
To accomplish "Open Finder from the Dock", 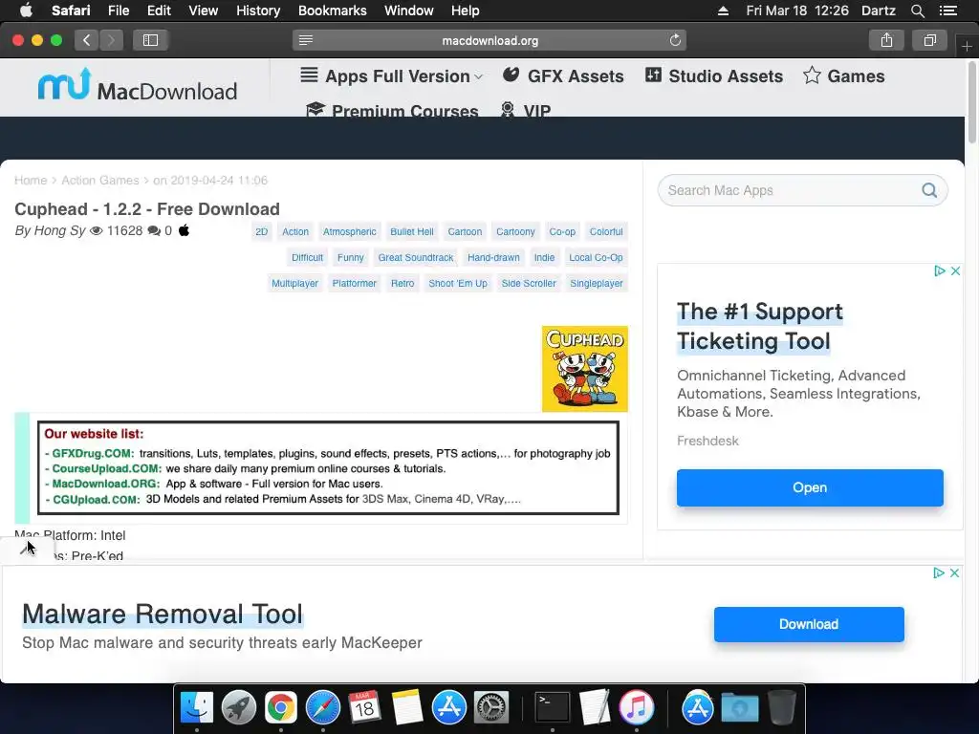I will tap(197, 708).
